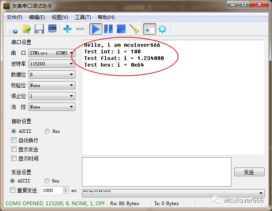Decrease repeat interval with down arrow
The height and width of the screenshot is (211, 272).
tap(66, 192)
